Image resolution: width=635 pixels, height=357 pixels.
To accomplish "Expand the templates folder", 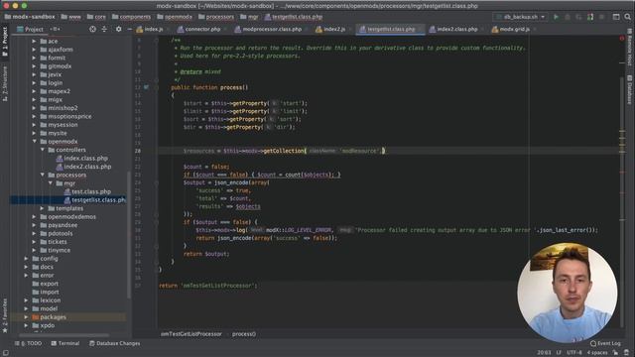I will [42, 208].
